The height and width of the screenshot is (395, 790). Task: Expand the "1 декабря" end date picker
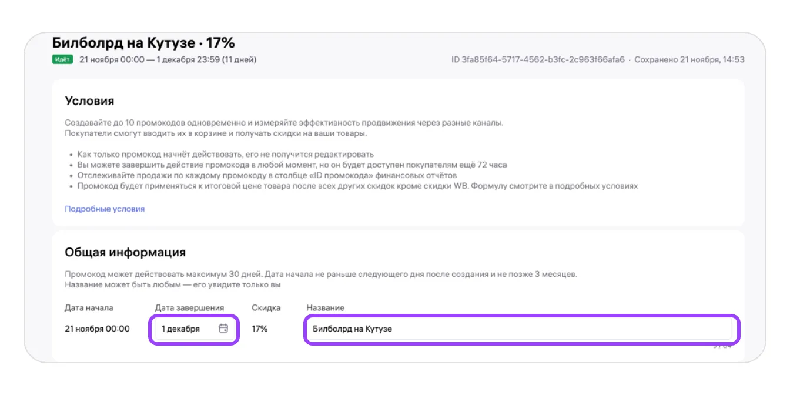tap(181, 329)
